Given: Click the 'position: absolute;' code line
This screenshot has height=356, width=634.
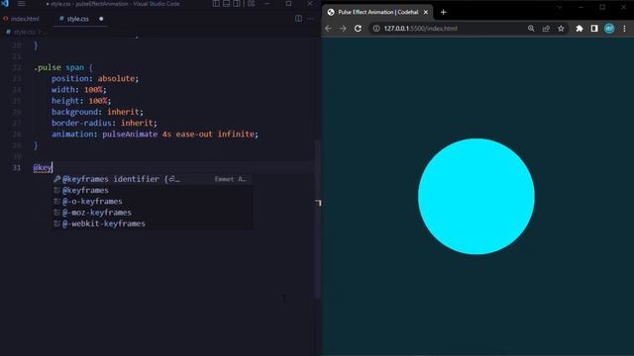Looking at the screenshot, I should [x=95, y=78].
